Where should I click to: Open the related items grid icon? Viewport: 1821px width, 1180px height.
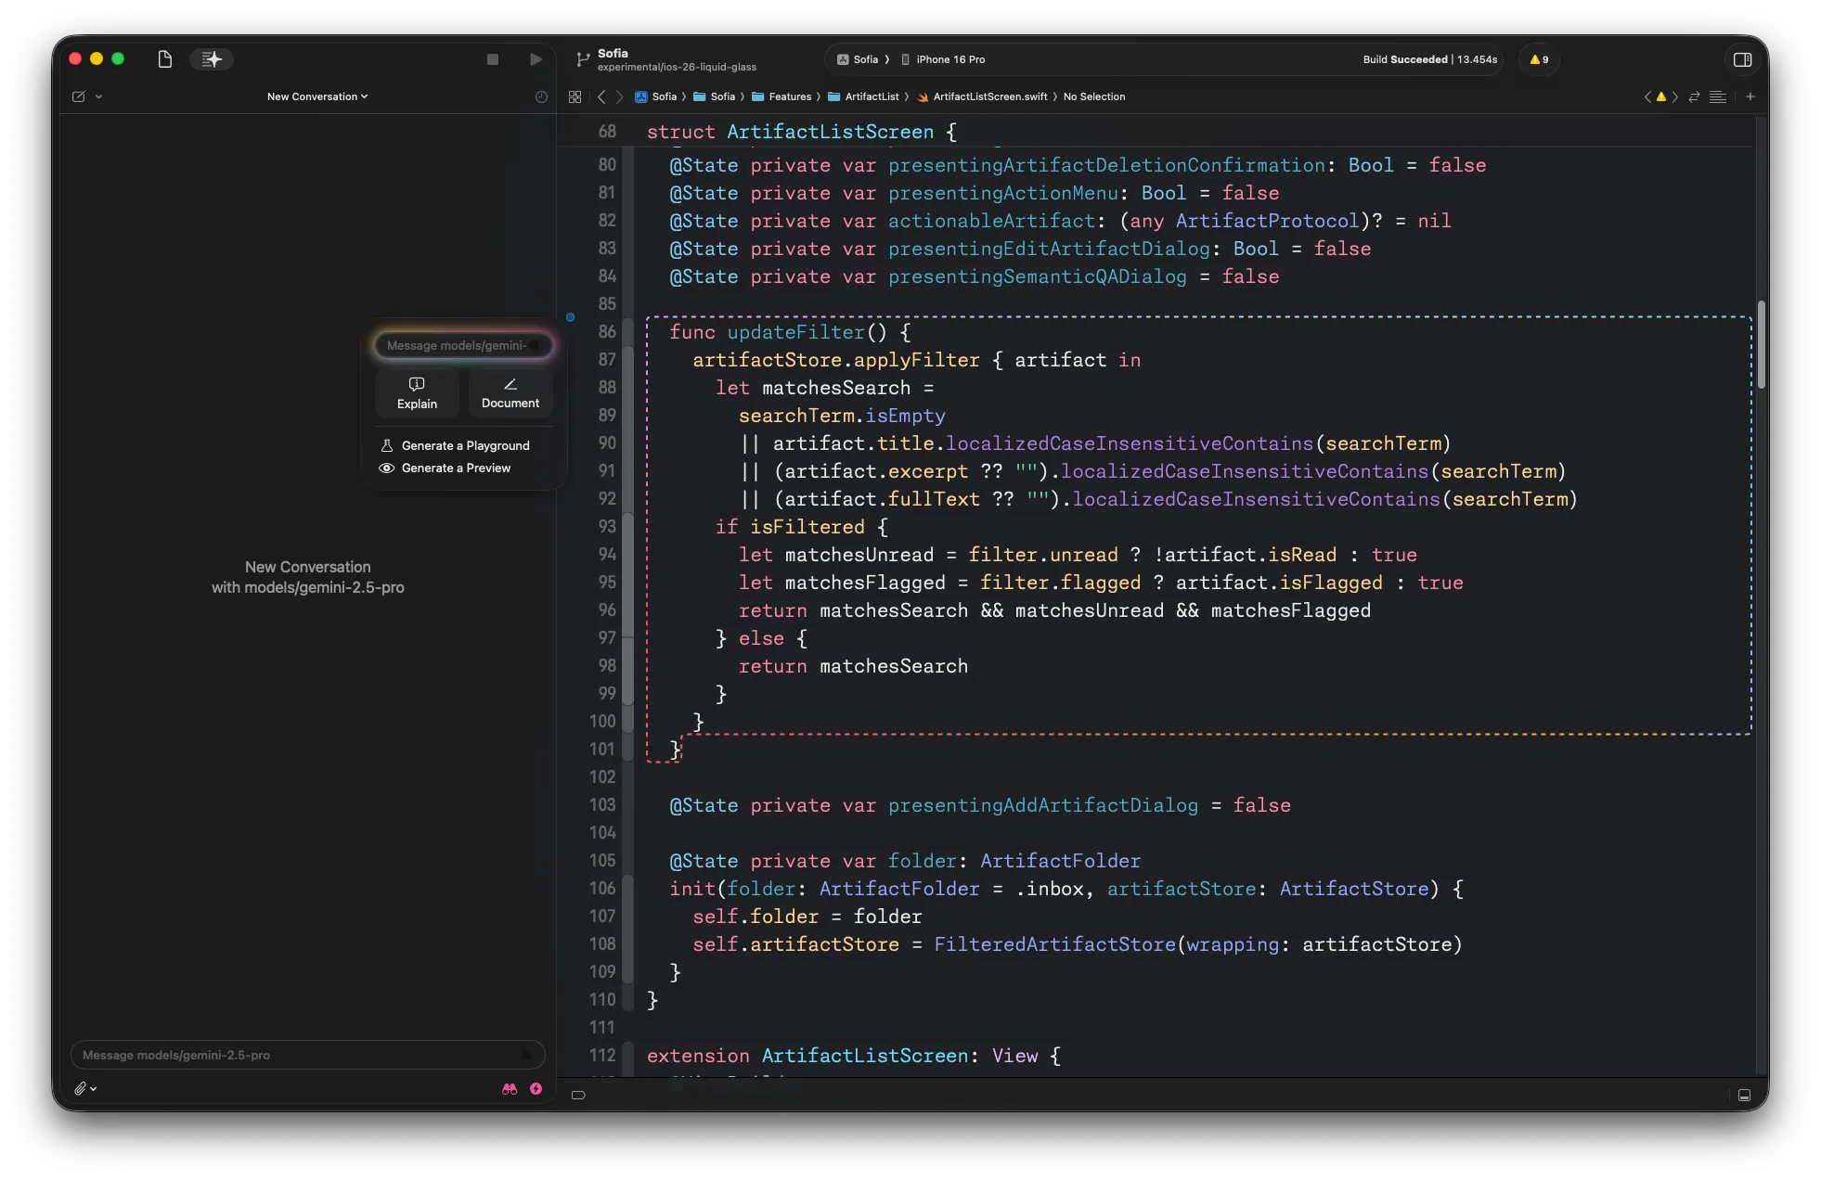click(x=575, y=96)
